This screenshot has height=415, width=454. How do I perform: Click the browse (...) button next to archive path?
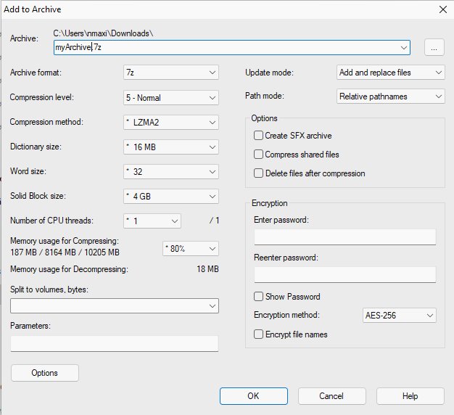[x=434, y=47]
